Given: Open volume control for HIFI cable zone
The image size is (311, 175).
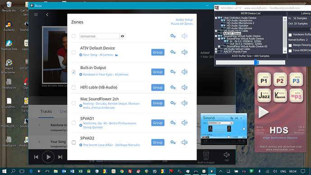Looking at the screenshot, I should click(184, 87).
